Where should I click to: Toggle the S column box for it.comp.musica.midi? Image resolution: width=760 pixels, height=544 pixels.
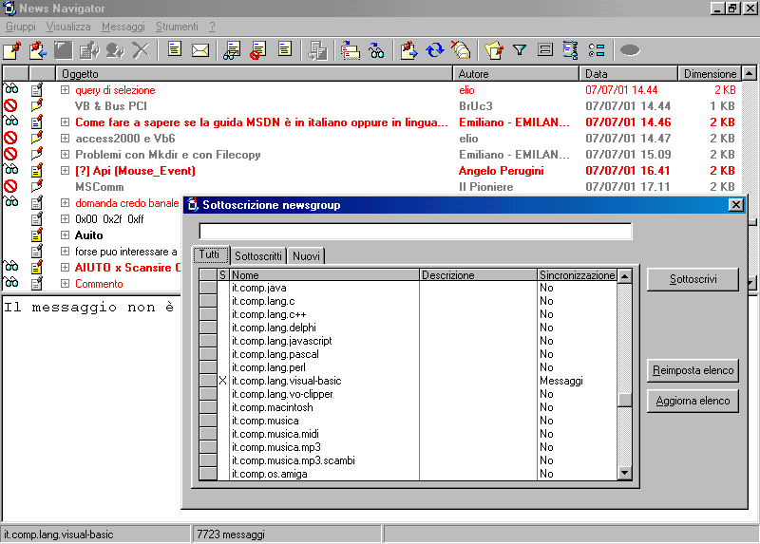coord(223,434)
